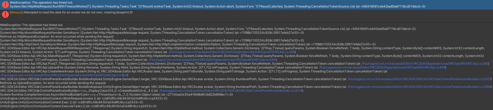Open the VRCSdkControlPanelAvatarBuilder.cs:2527 link
This screenshot has width=493, height=110.
tap(419, 79)
